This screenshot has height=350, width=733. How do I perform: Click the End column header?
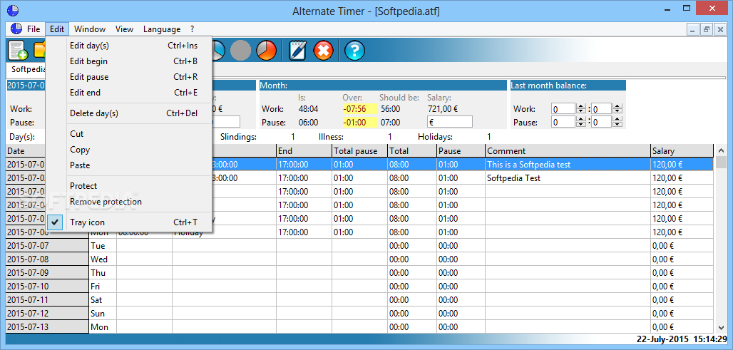click(304, 151)
